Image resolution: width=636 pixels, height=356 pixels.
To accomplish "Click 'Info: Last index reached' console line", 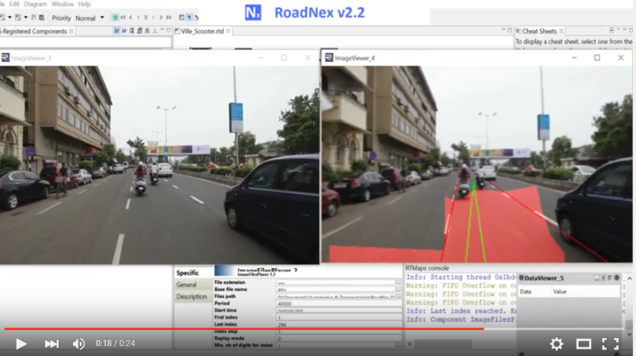I will point(461,311).
